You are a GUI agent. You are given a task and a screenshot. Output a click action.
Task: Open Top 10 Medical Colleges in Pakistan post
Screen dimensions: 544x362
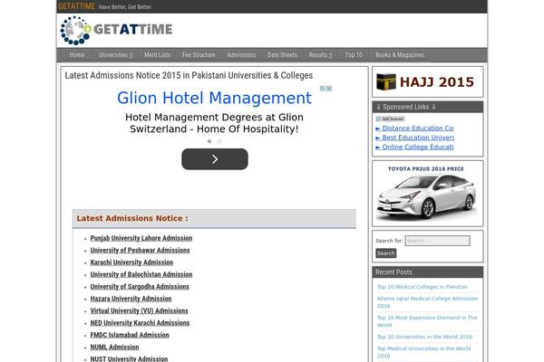pyautogui.click(x=423, y=287)
